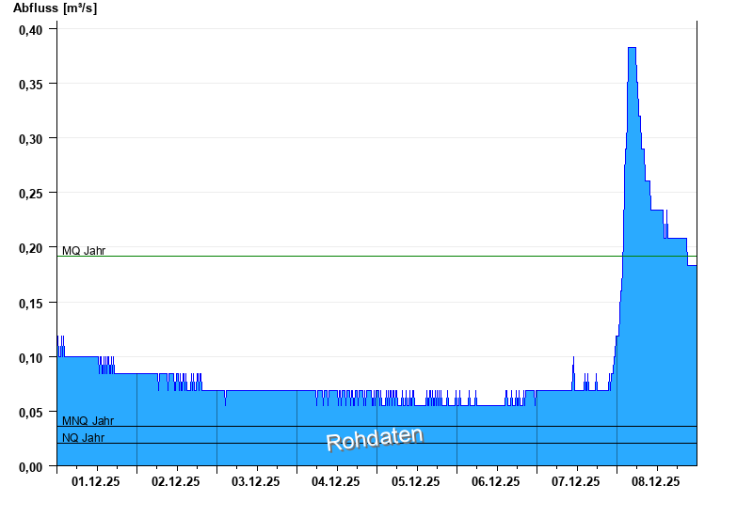Select the 05.12.25 date label
This screenshot has width=753, height=517.
(x=415, y=481)
